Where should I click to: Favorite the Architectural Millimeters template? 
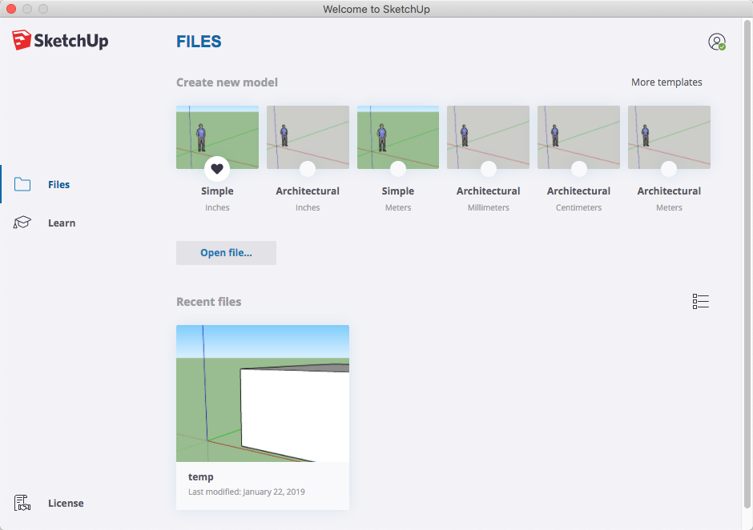tap(488, 168)
